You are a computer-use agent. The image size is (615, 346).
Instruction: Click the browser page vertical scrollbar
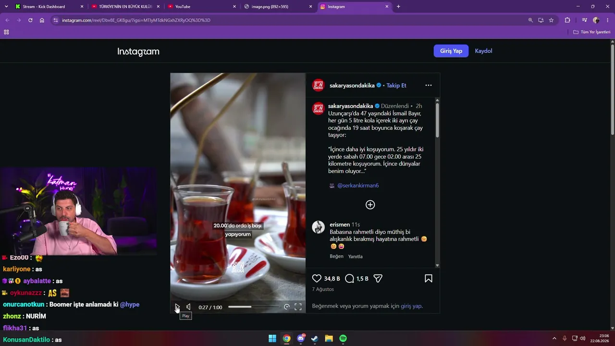612,90
